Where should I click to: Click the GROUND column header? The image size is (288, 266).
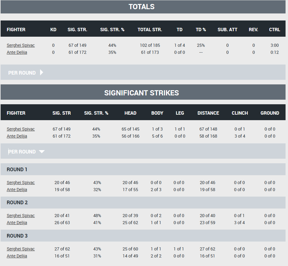click(270, 113)
